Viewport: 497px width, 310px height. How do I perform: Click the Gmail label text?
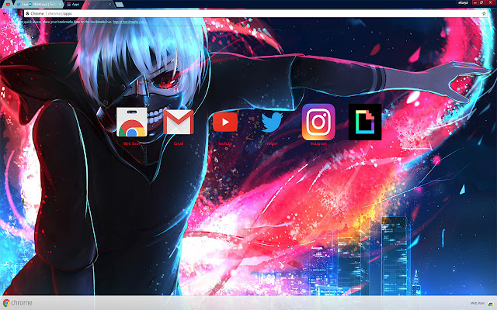(179, 143)
